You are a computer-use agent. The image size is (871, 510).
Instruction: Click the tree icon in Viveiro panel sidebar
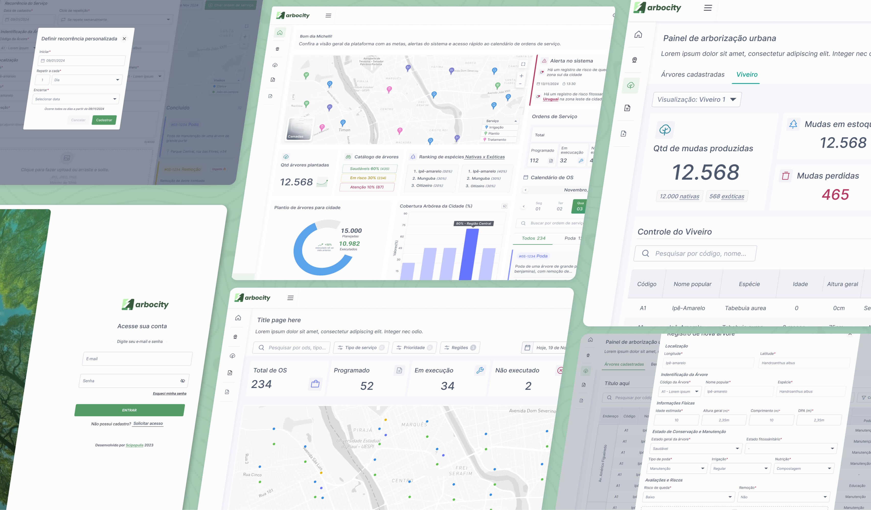631,85
